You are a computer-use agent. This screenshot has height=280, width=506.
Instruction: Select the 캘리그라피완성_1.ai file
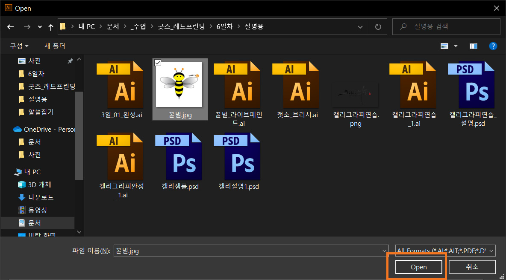[x=122, y=165]
